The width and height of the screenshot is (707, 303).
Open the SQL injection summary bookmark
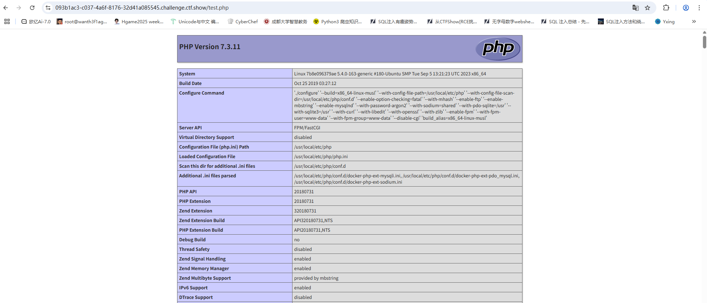565,22
